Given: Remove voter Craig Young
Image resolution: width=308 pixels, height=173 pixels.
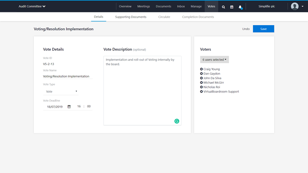Looking at the screenshot, I should point(201,69).
